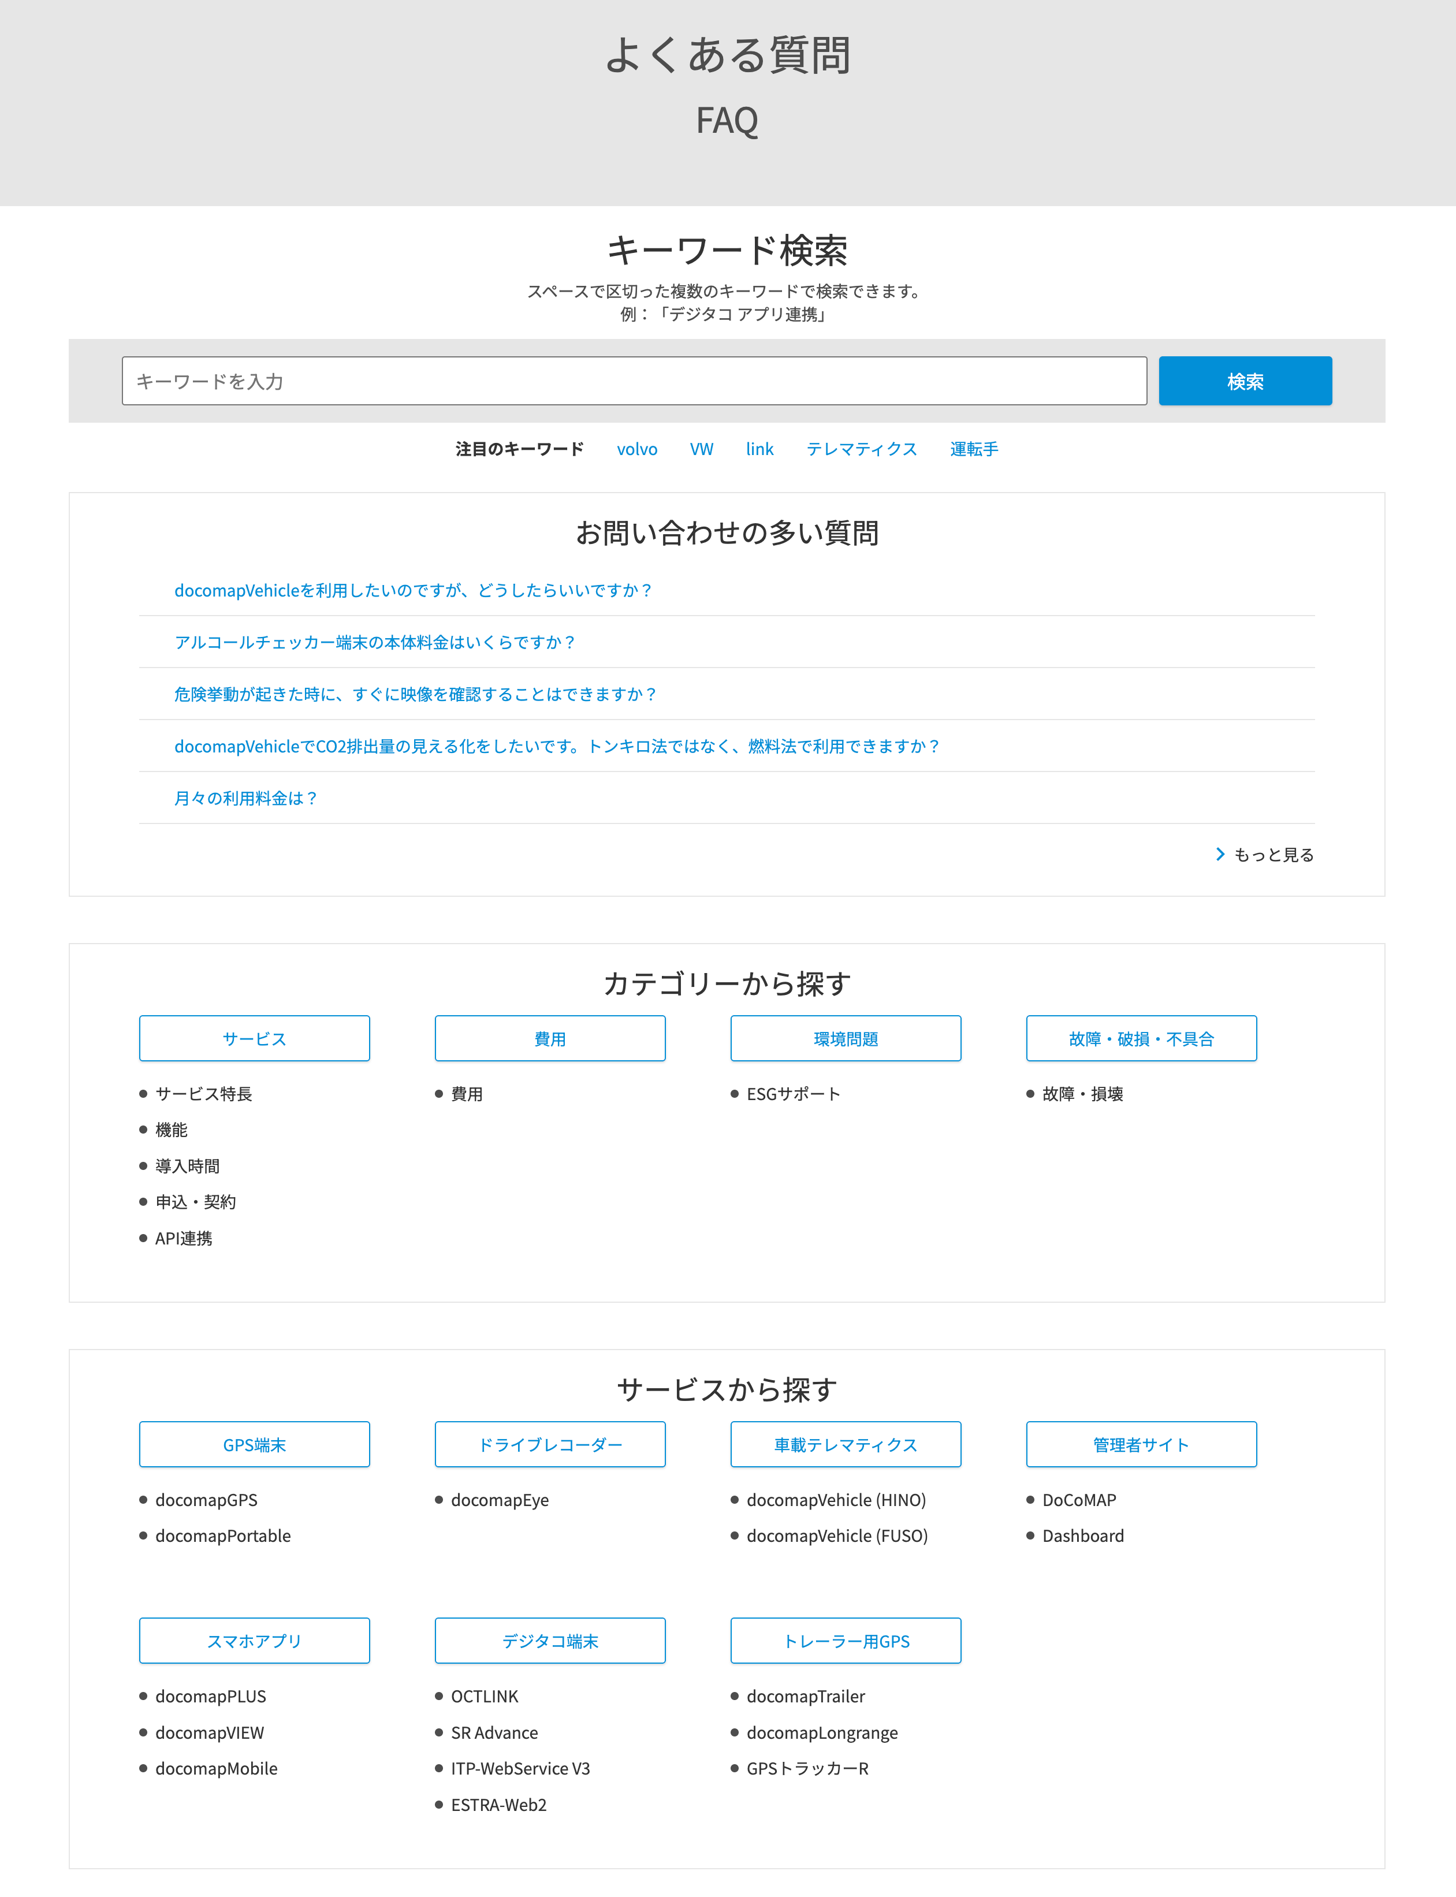
Task: Click the トレーラー用GPS service button
Action: tap(845, 1641)
